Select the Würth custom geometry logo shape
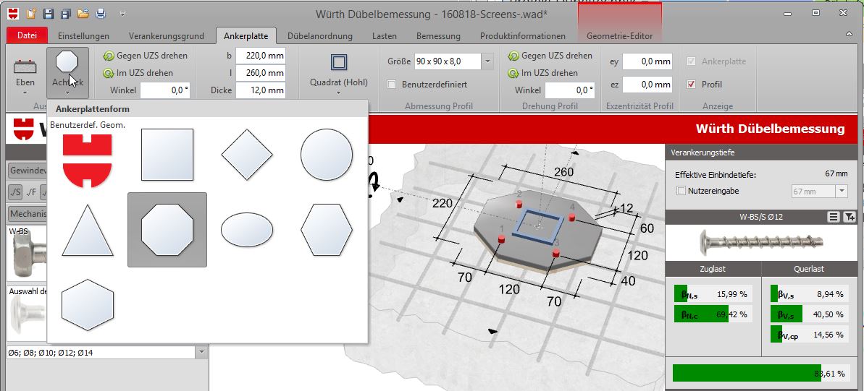The height and width of the screenshot is (391, 864). [x=88, y=160]
